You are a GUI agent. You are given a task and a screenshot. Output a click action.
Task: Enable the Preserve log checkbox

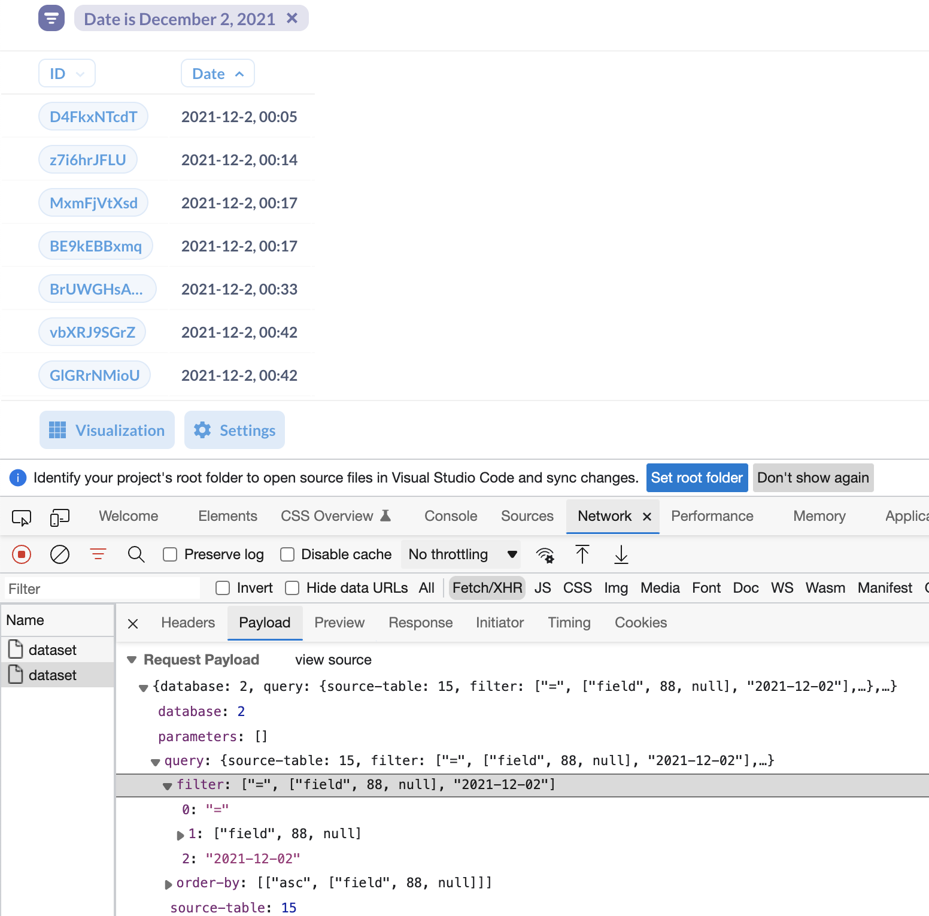(x=169, y=554)
